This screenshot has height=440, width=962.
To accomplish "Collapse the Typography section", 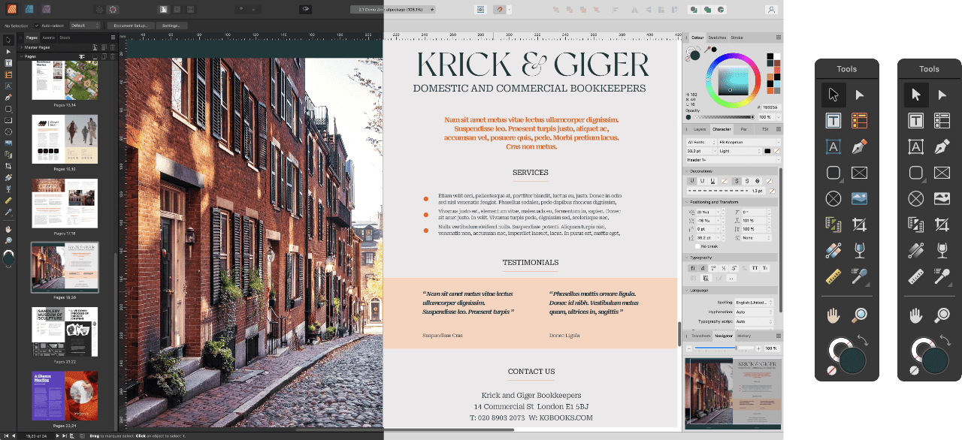I will 686,258.
